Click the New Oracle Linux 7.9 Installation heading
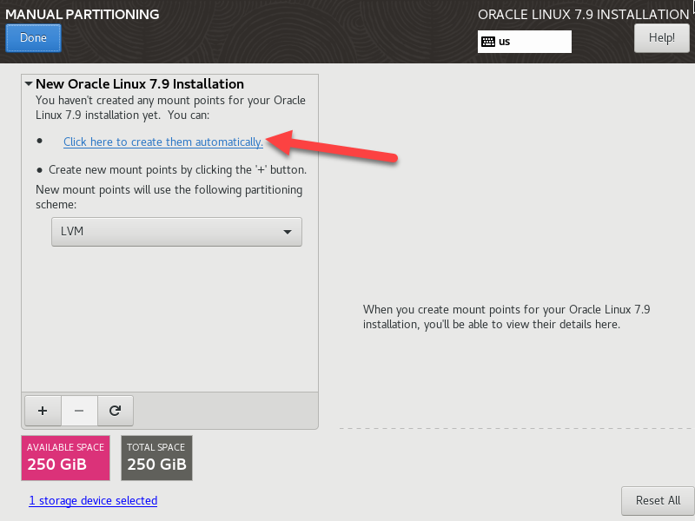This screenshot has height=521, width=695. tap(139, 84)
